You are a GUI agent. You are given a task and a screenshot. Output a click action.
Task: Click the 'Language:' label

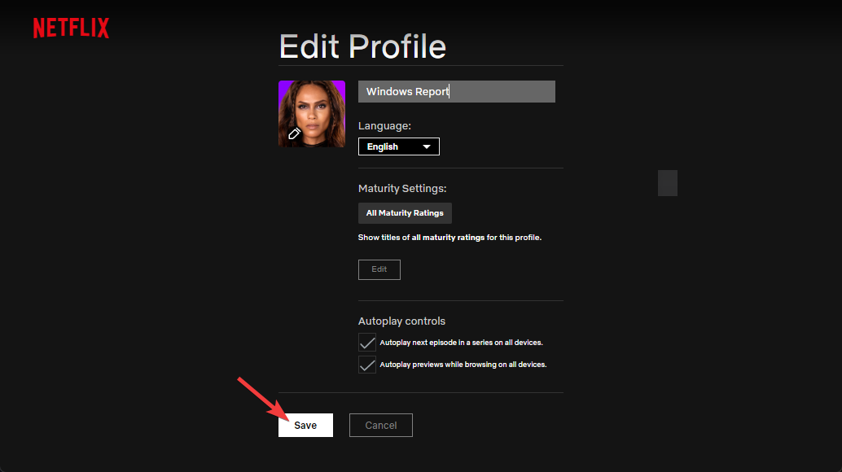pos(384,126)
